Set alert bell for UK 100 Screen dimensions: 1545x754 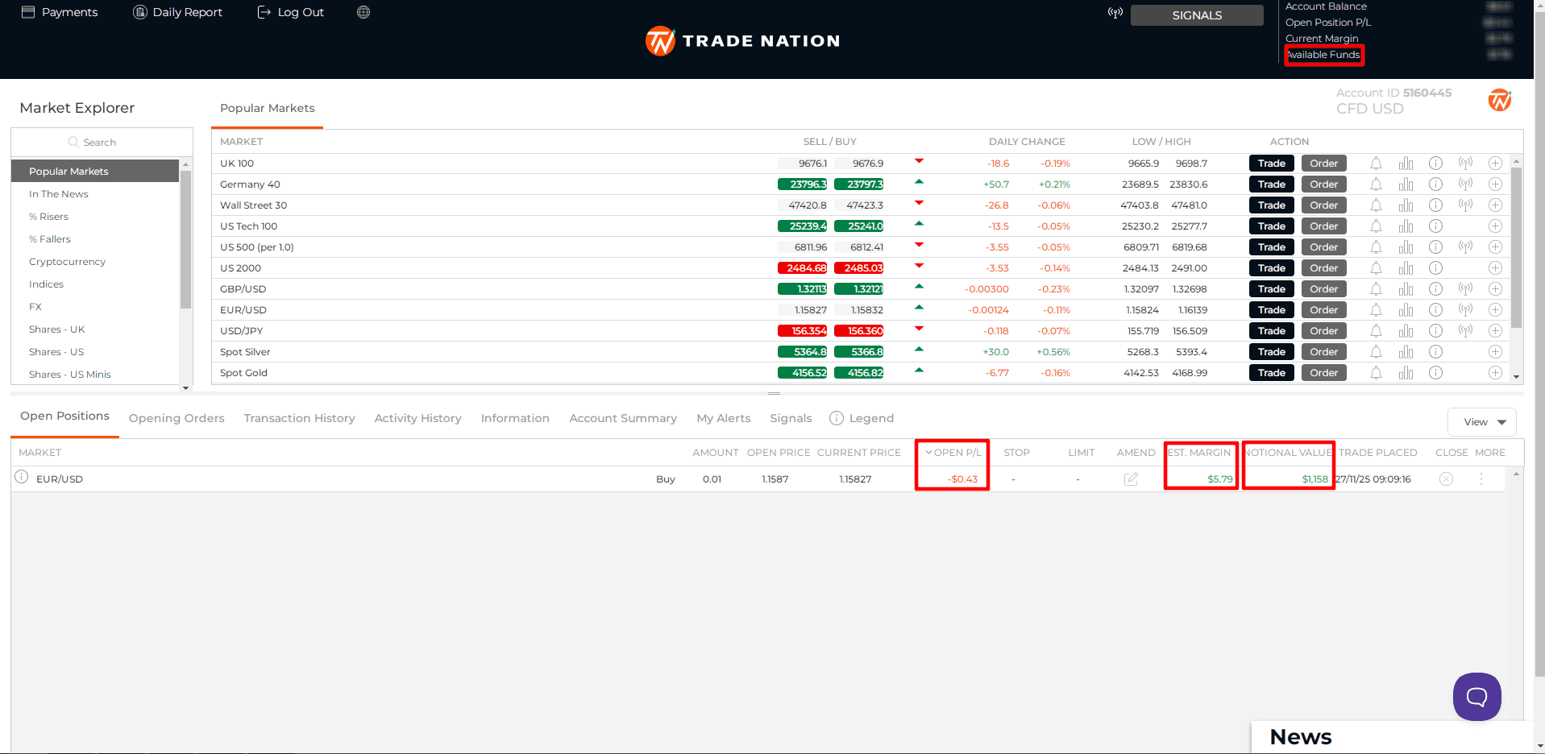click(x=1377, y=164)
